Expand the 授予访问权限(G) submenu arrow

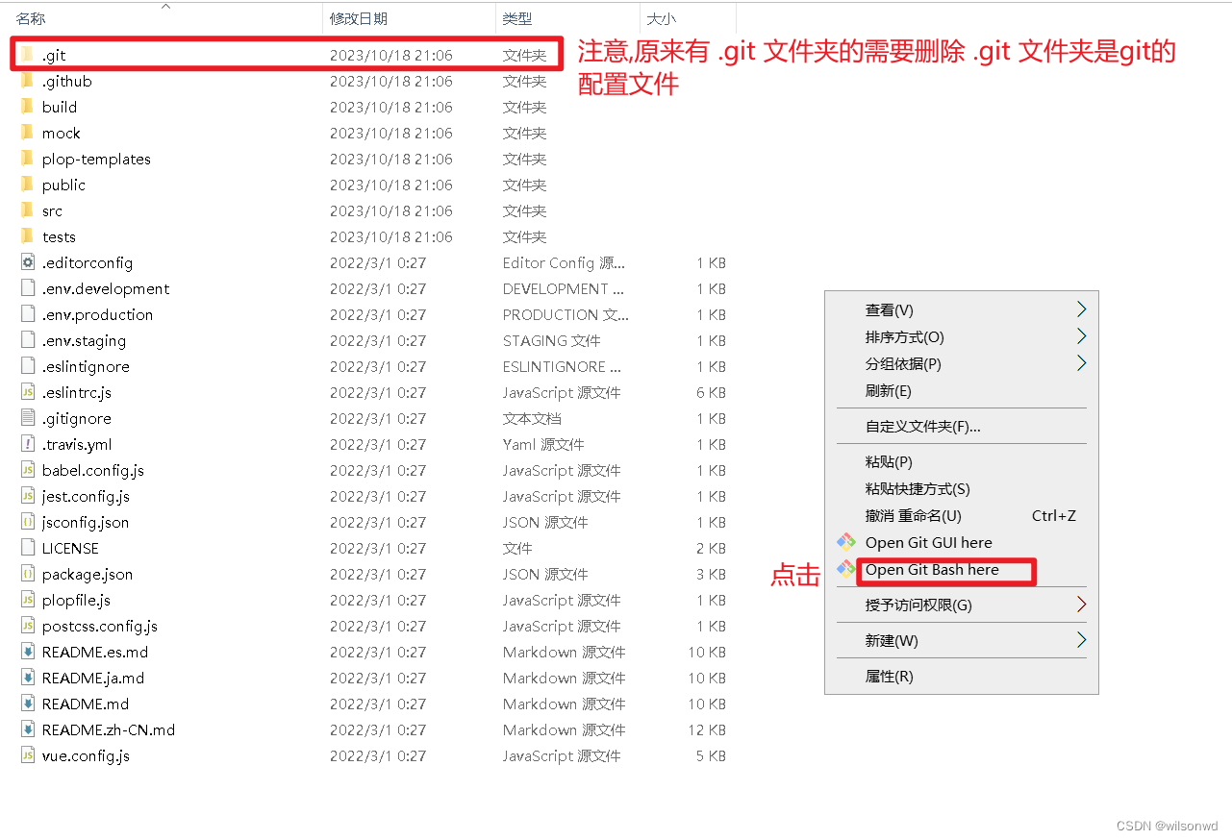click(1081, 605)
